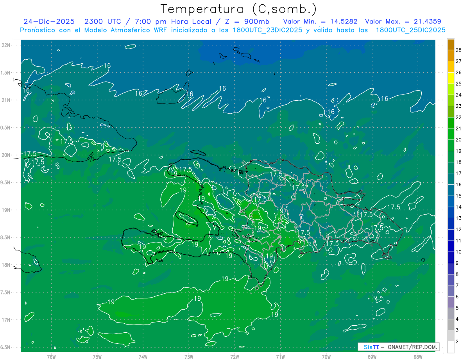Click the "21N" latitude axis label

click(6, 100)
